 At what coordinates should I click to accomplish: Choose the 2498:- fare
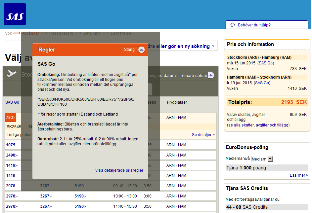[12, 155]
